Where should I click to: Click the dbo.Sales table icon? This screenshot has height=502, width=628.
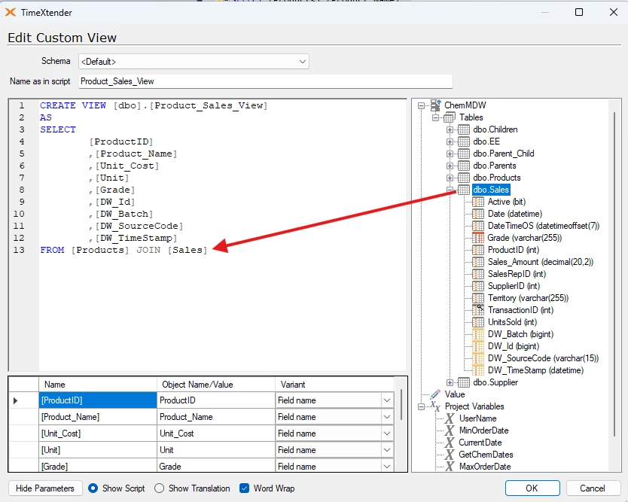pyautogui.click(x=464, y=190)
